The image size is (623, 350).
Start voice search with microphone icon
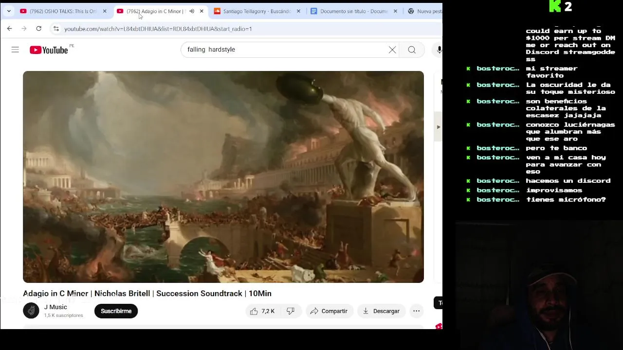439,50
